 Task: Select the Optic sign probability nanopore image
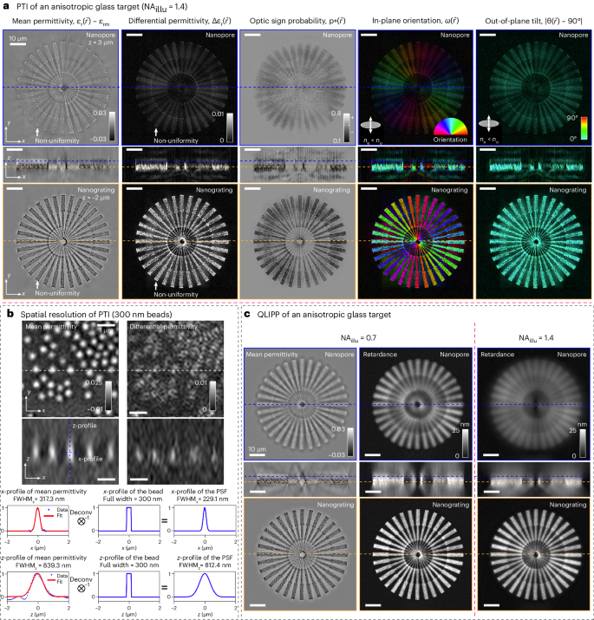pos(297,87)
